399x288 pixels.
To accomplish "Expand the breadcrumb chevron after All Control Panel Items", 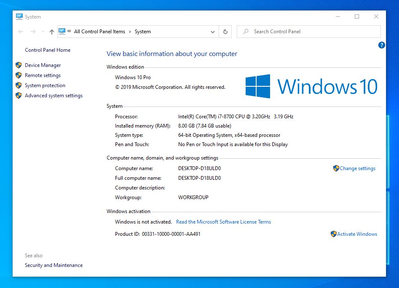I will (x=130, y=32).
